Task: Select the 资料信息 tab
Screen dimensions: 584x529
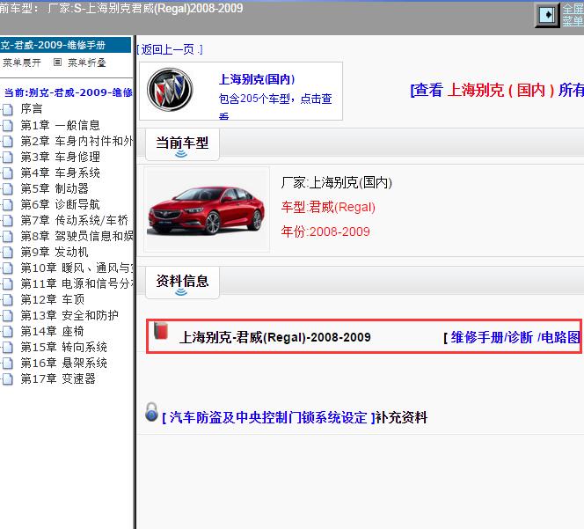Action: [182, 283]
